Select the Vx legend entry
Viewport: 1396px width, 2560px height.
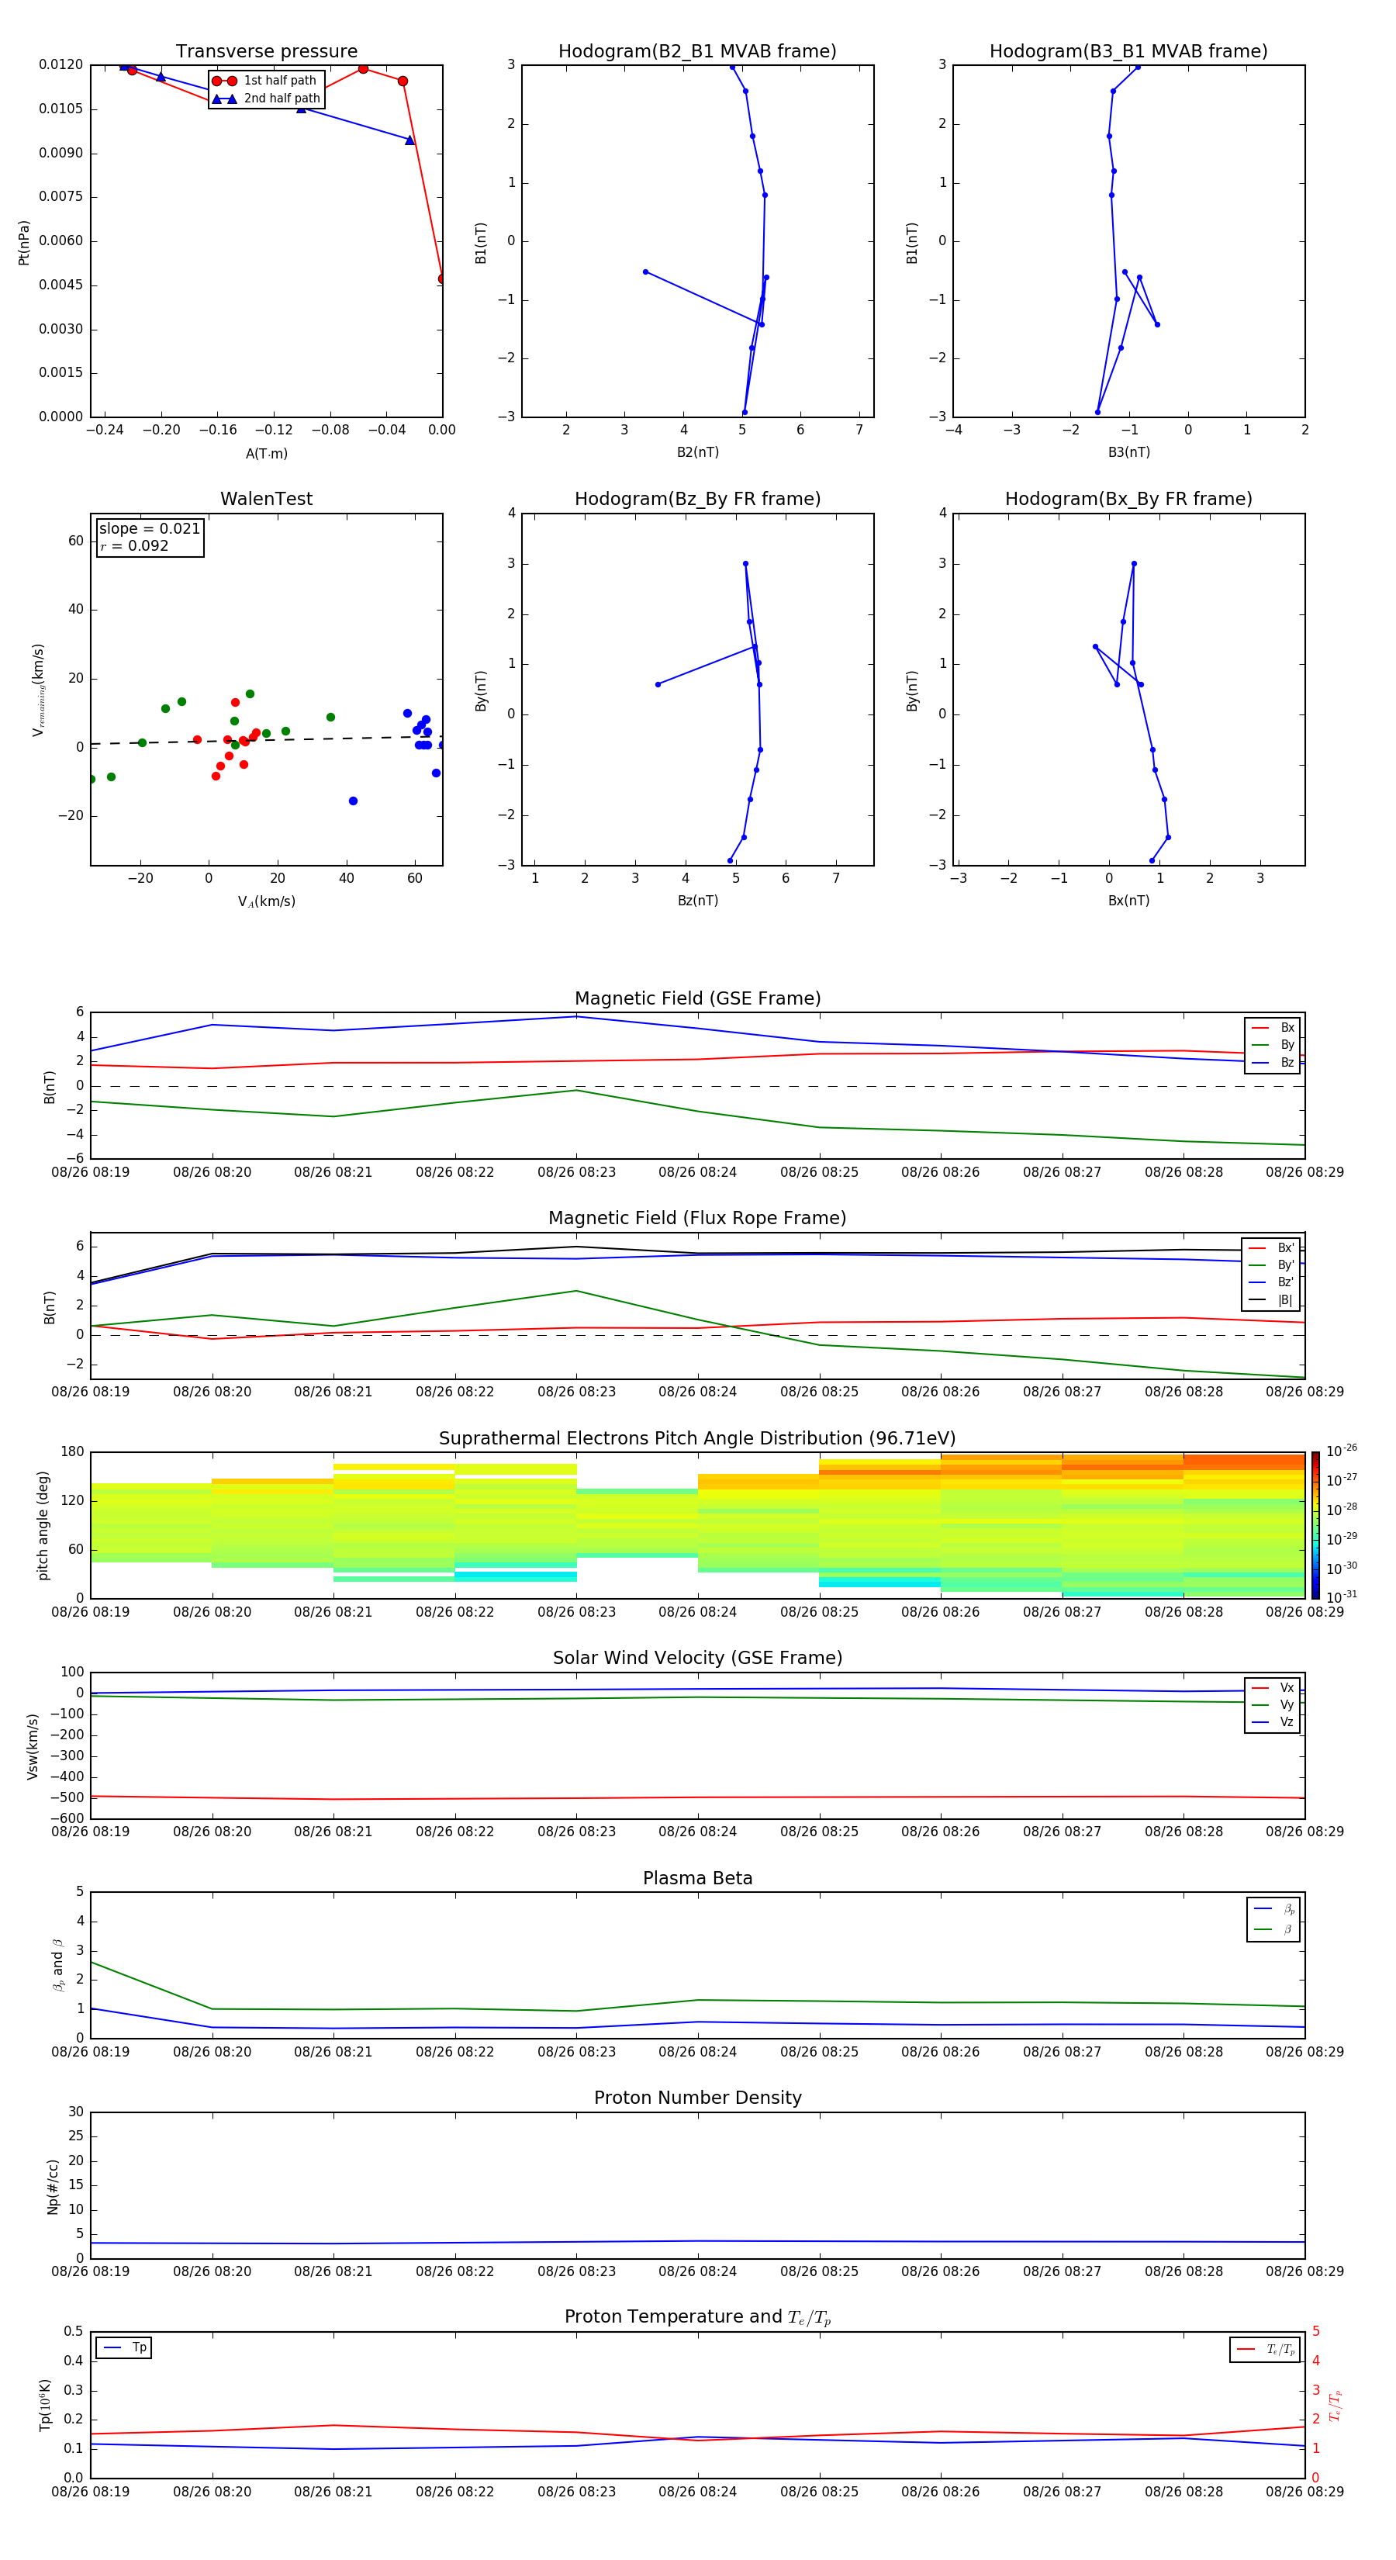click(1273, 1687)
